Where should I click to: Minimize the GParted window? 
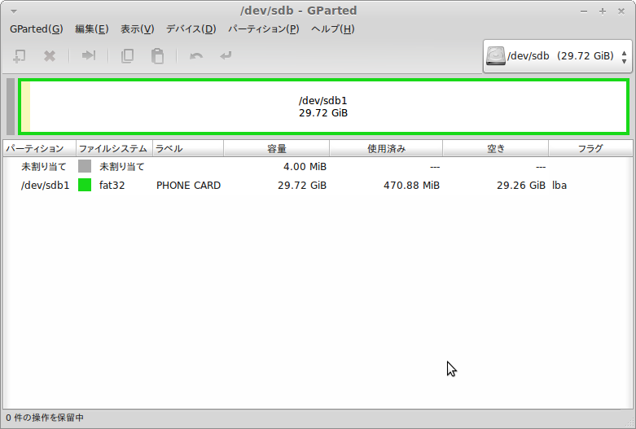click(x=584, y=11)
